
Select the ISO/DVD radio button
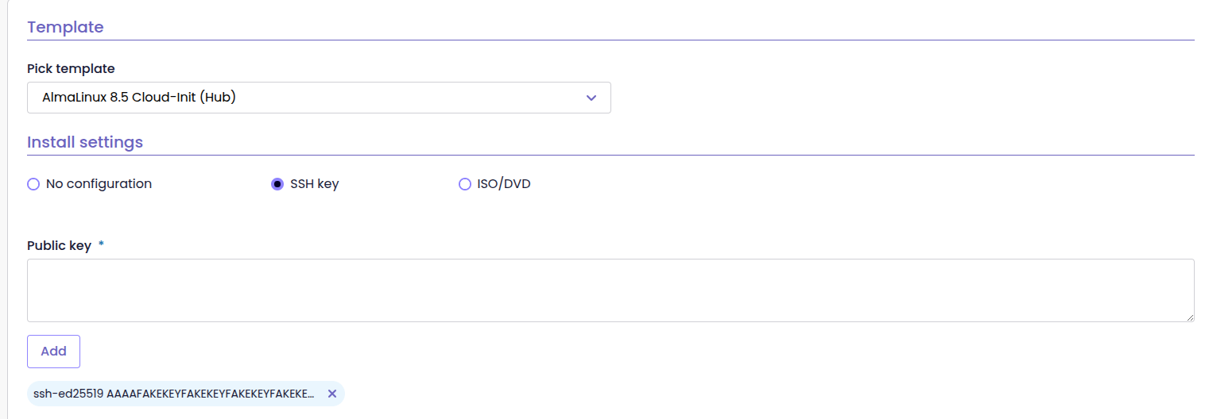(465, 184)
